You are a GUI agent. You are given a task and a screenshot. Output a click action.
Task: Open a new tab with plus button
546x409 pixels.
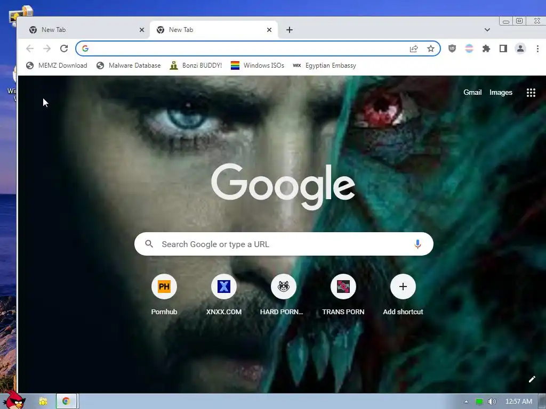(x=290, y=30)
